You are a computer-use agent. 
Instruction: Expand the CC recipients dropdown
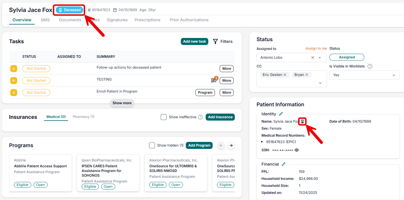click(320, 83)
